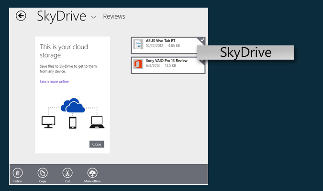Select the Reviews folder breadcrumb

(x=114, y=17)
